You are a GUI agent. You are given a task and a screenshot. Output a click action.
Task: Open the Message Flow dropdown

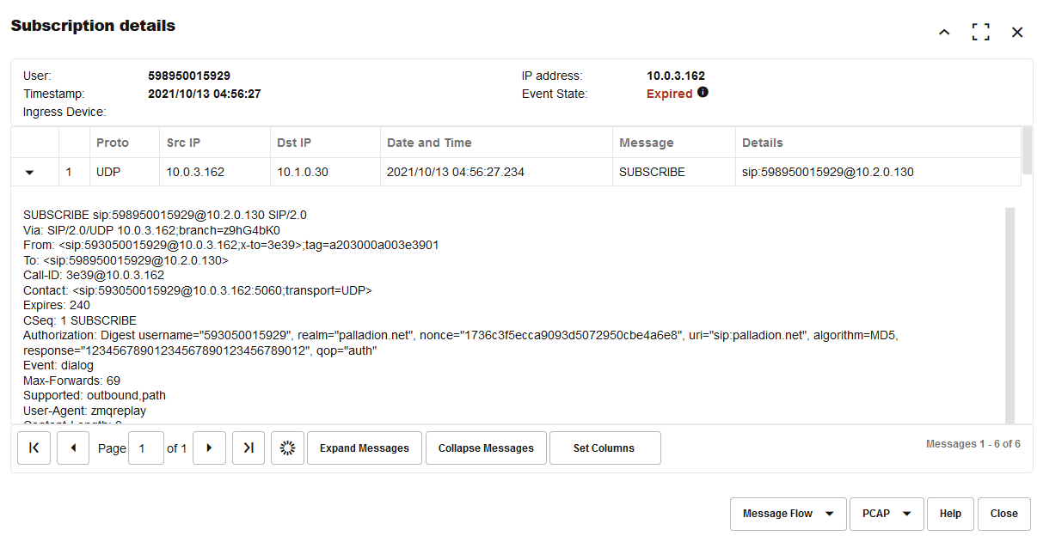coord(788,514)
